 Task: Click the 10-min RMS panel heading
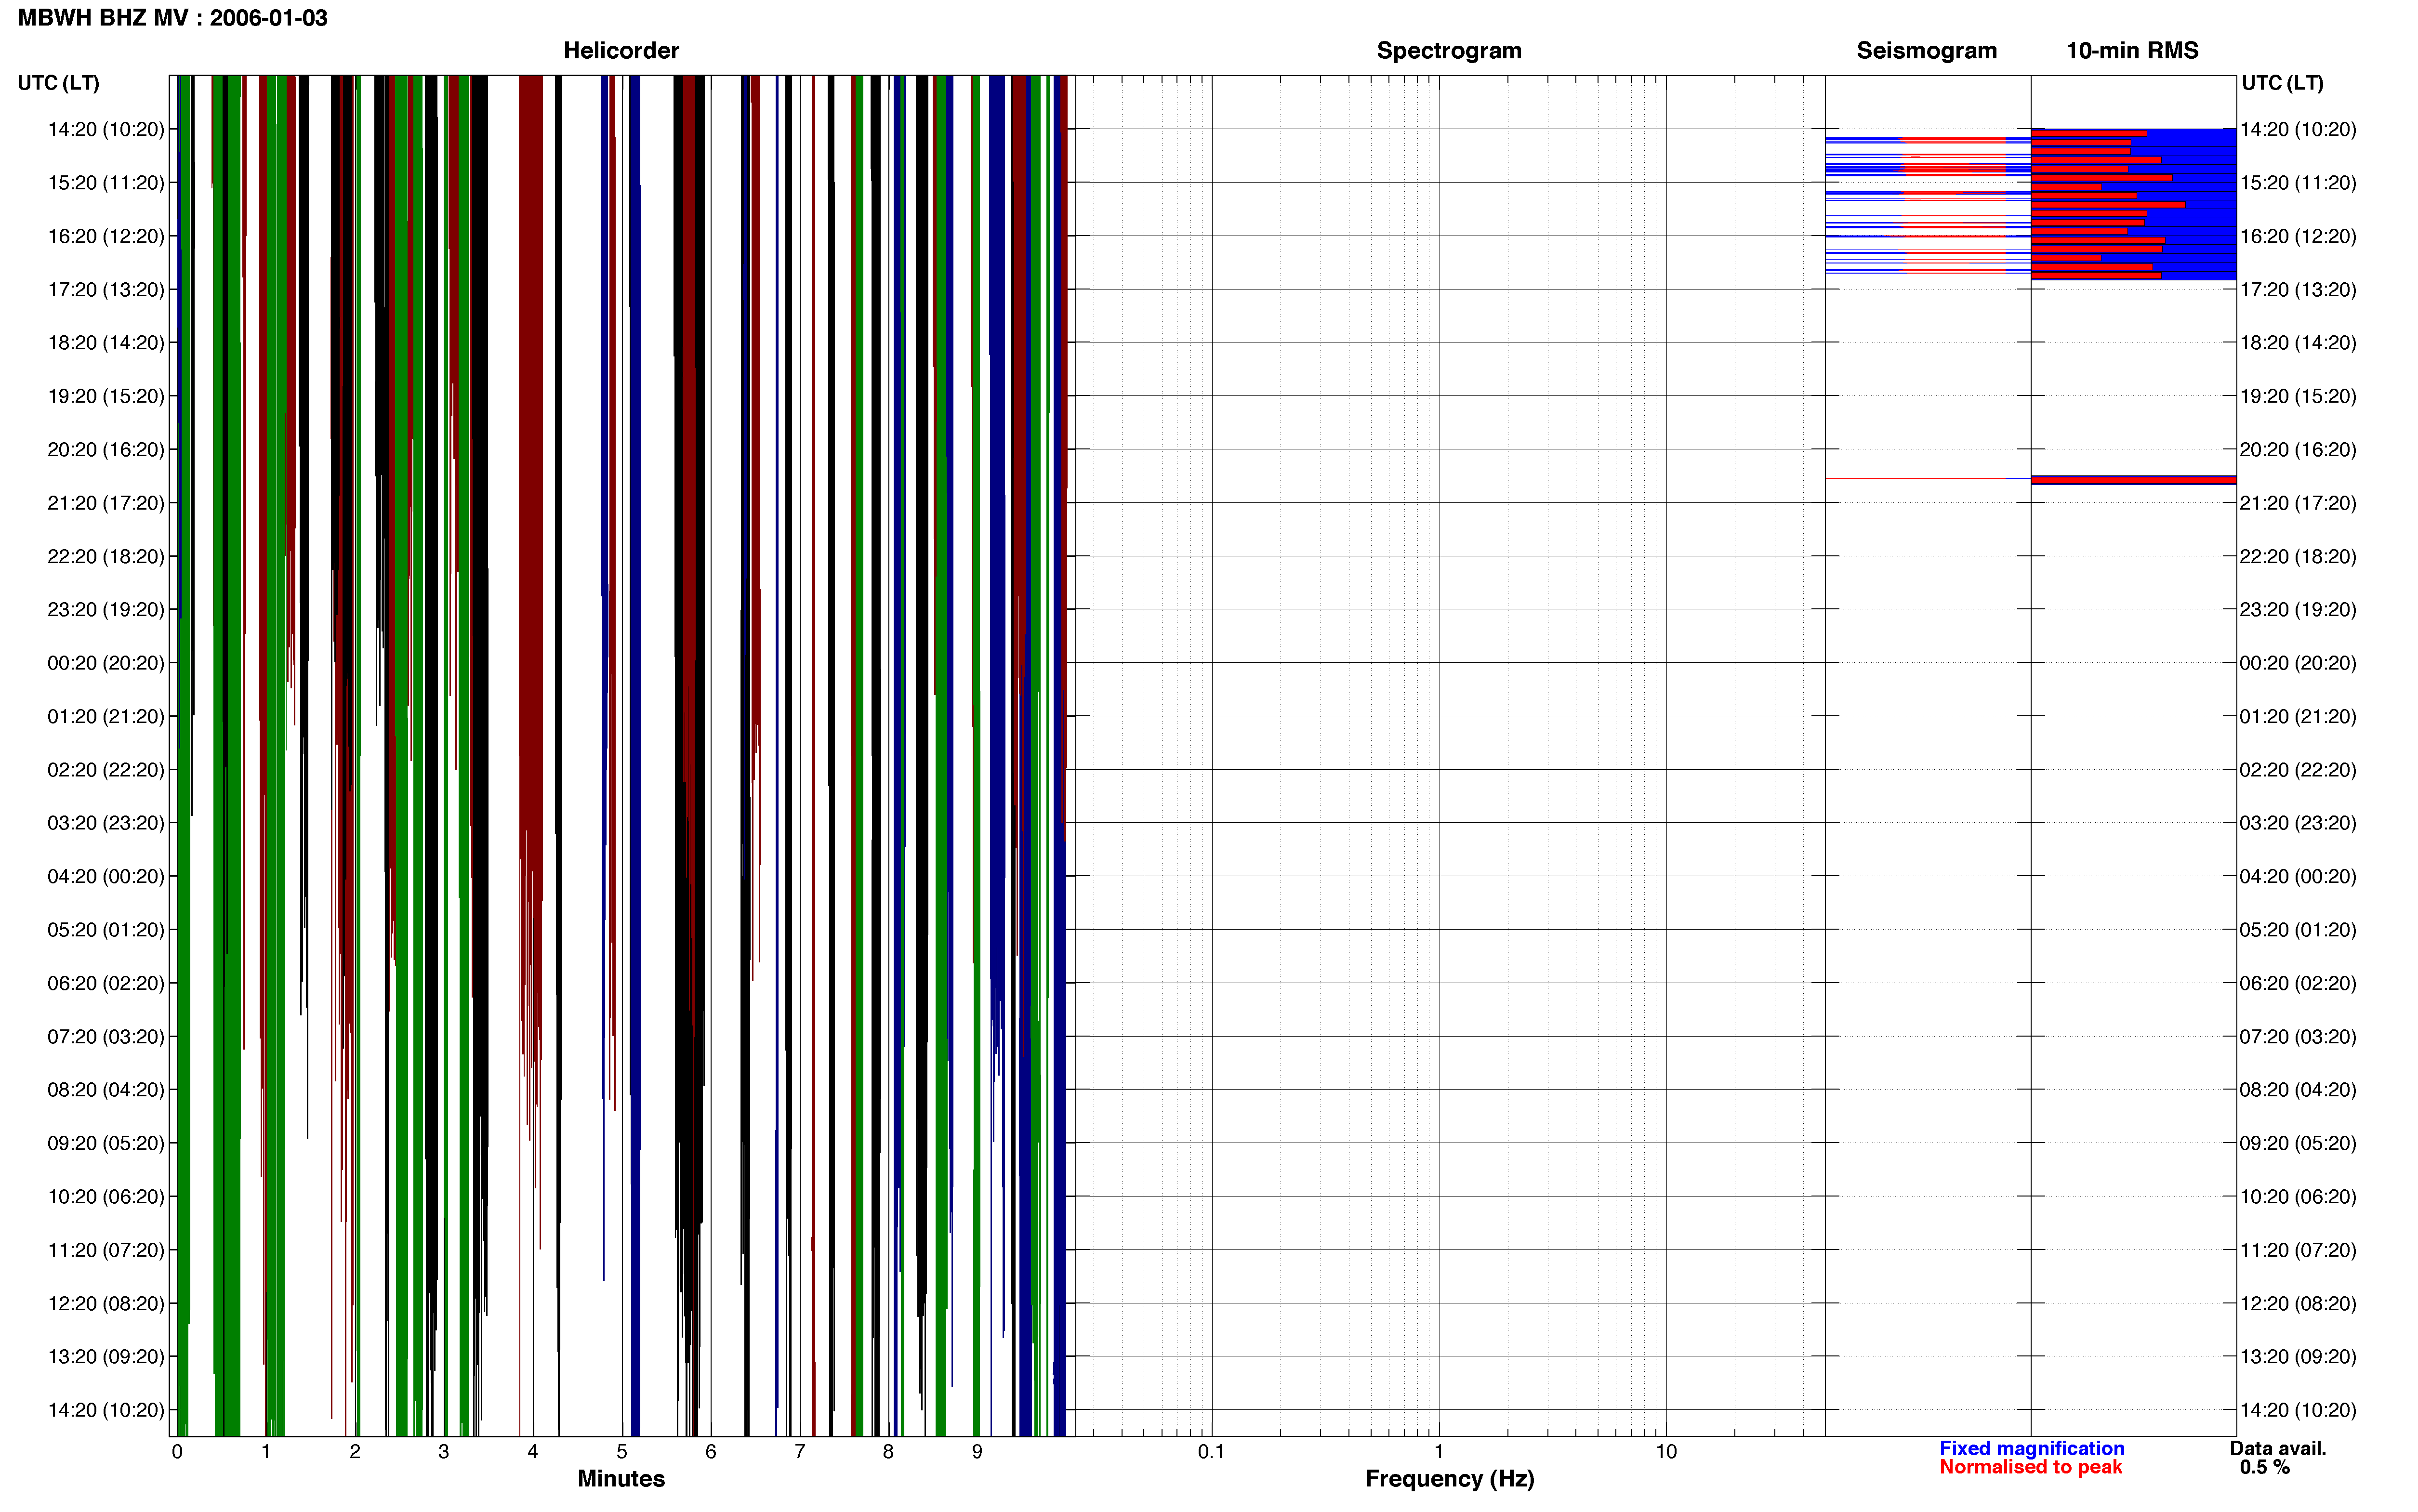(x=2132, y=51)
